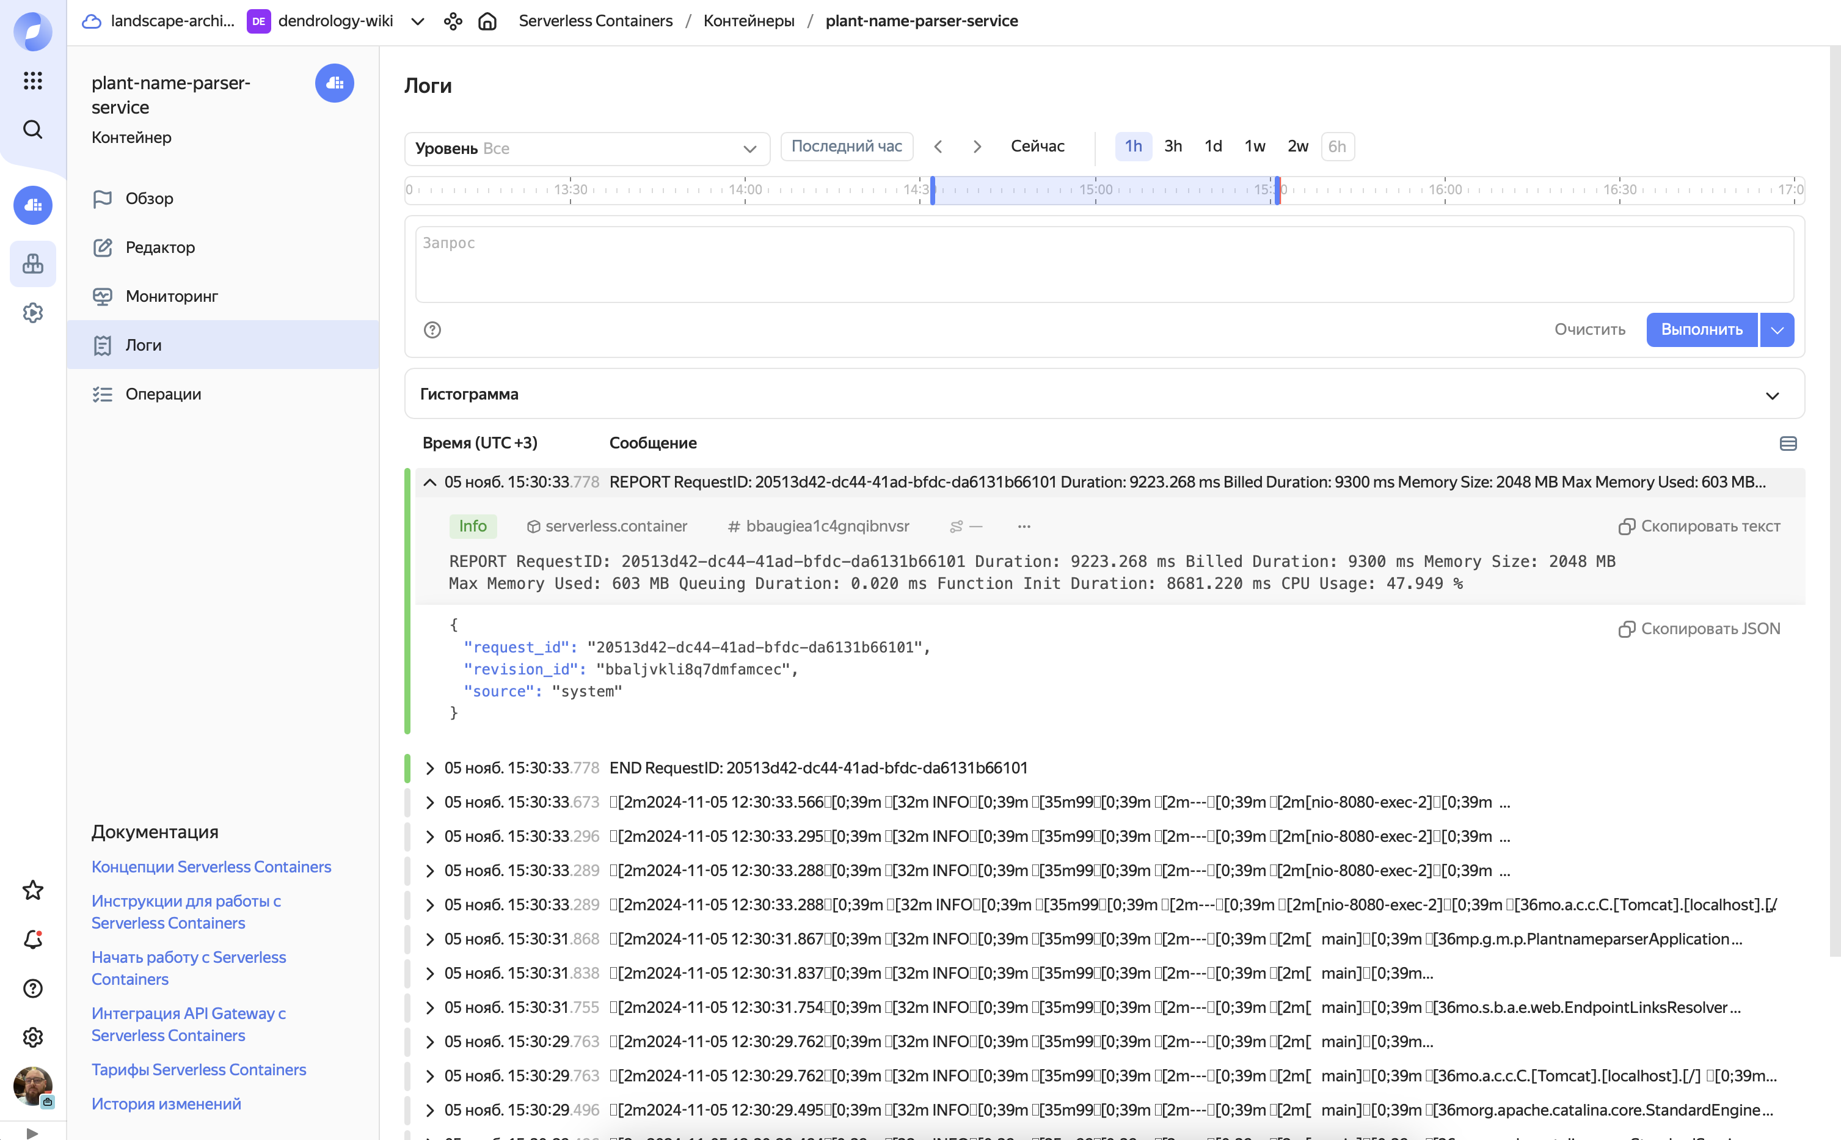Click the container badge icon next to title
Image resolution: width=1841 pixels, height=1140 pixels.
click(335, 83)
